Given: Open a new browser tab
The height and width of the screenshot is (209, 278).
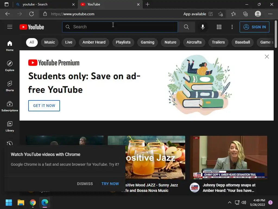Looking at the screenshot, I should 147,4.
